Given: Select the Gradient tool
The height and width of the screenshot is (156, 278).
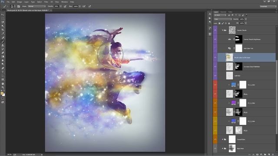Looking at the screenshot, I should 3,57.
